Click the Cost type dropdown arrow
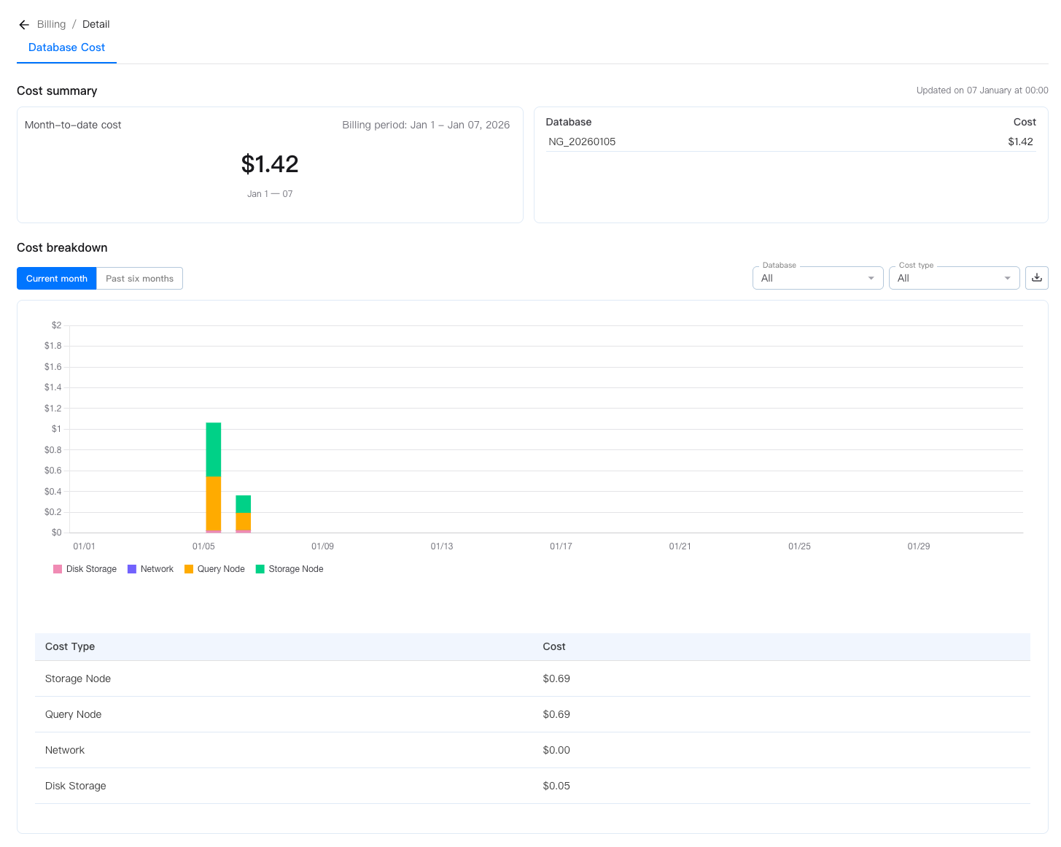The image size is (1061, 847). (1007, 278)
